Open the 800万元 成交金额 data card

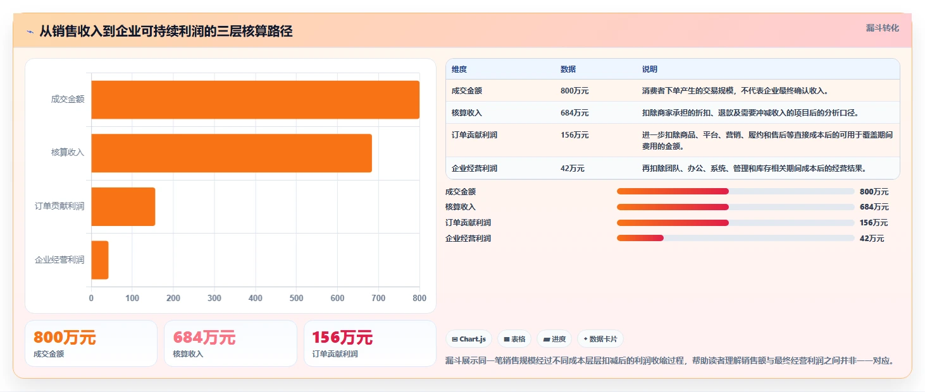click(91, 343)
